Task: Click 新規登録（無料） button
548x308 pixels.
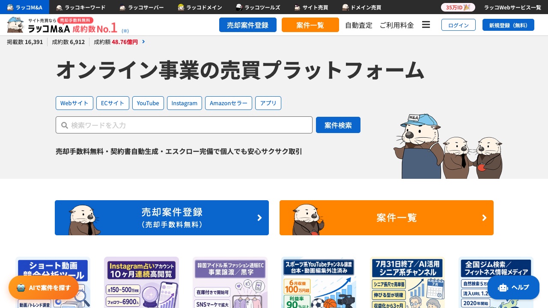Action: point(508,25)
